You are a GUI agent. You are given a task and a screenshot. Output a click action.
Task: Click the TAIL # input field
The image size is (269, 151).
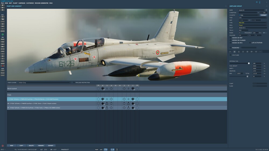click(x=243, y=30)
